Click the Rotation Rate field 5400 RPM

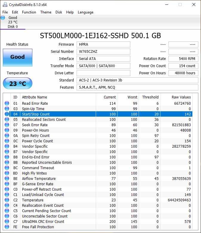[x=183, y=59]
